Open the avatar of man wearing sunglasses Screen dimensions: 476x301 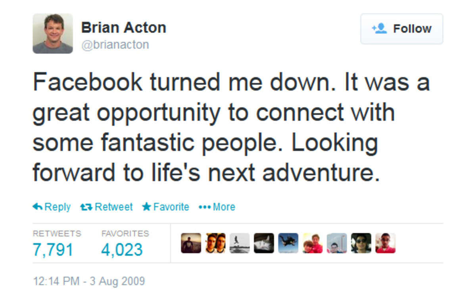tap(361, 243)
